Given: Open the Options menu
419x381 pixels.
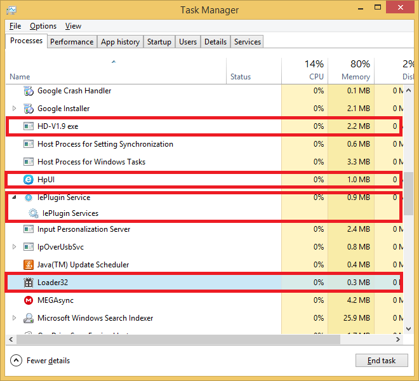Looking at the screenshot, I should coord(43,26).
